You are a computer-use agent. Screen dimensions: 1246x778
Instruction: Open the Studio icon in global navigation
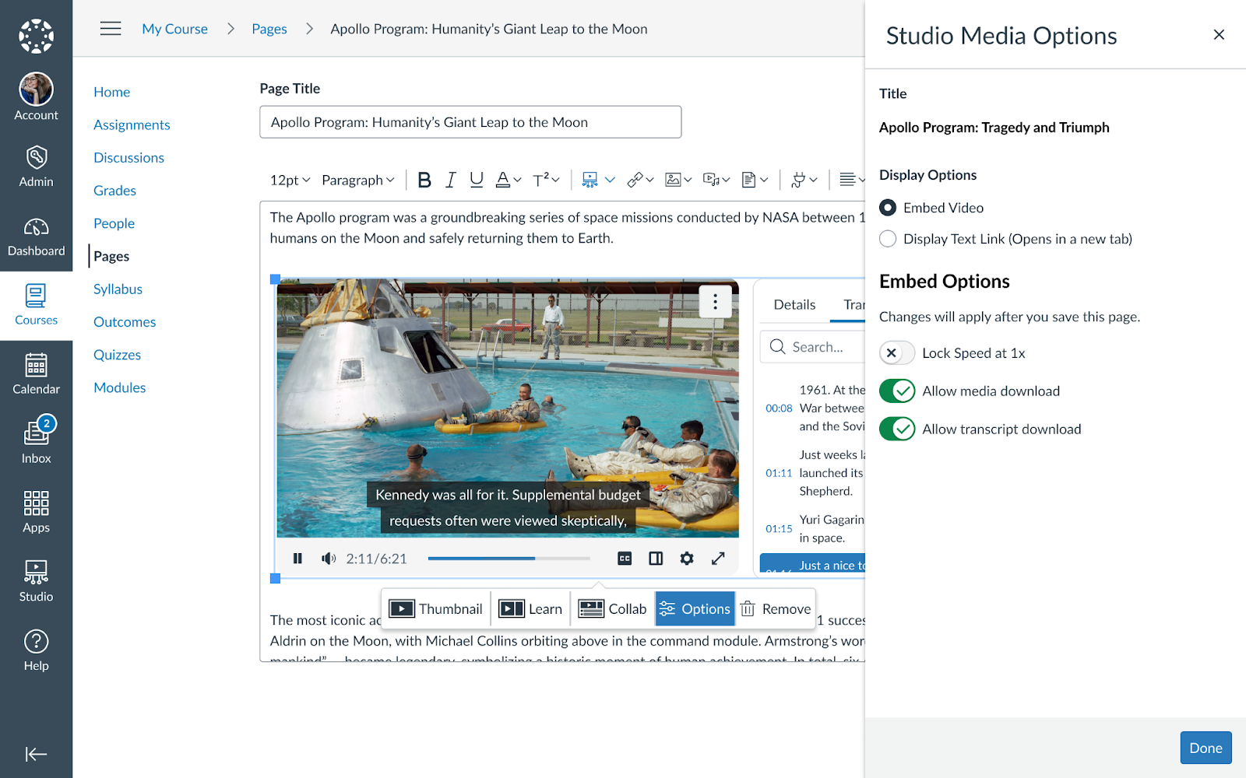tap(36, 581)
